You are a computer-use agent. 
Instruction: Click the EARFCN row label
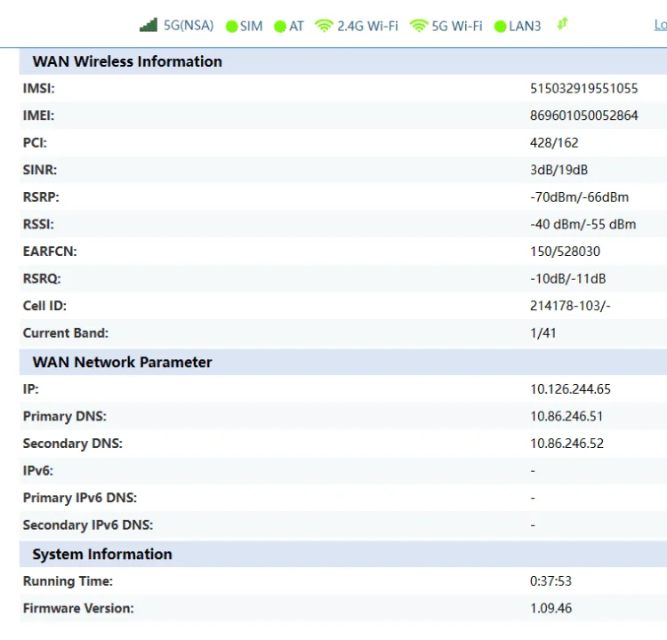(50, 252)
